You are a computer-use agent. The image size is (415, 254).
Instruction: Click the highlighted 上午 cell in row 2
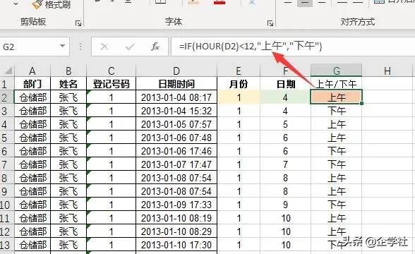click(x=337, y=97)
